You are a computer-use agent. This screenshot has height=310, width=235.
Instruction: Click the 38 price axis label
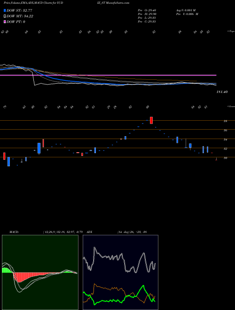point(225,121)
